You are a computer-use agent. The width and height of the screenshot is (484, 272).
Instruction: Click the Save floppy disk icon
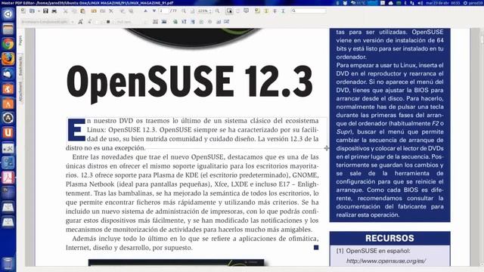[45, 11]
